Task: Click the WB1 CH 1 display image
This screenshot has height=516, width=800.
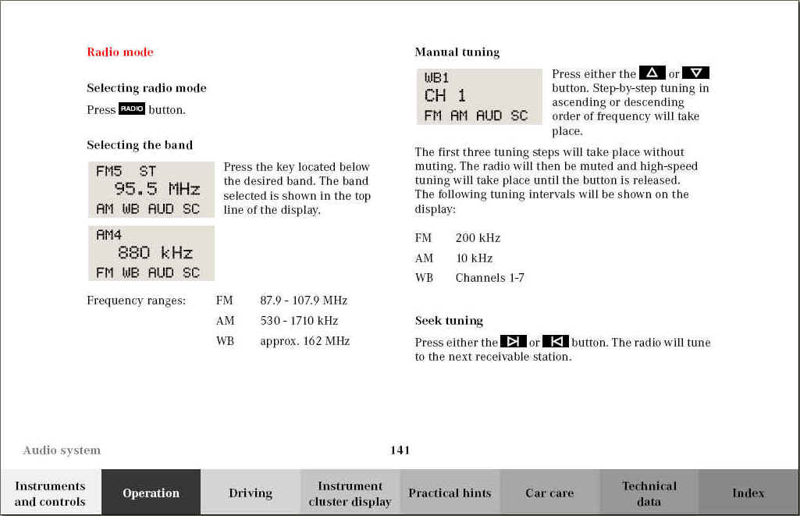Action: 478,96
